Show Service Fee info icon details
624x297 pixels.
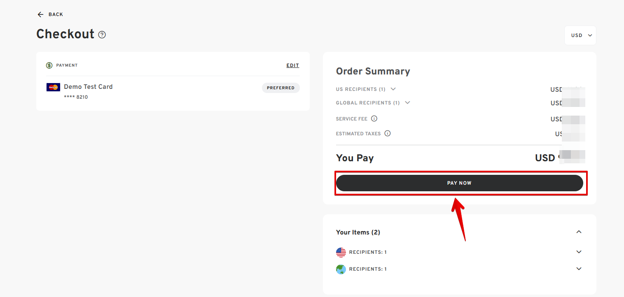(x=374, y=118)
